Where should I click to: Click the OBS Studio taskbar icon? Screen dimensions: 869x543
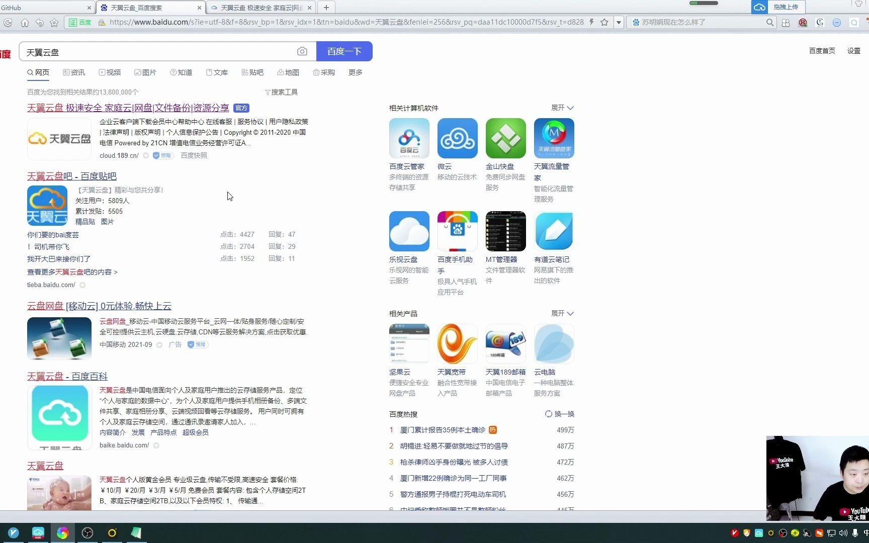pyautogui.click(x=88, y=532)
